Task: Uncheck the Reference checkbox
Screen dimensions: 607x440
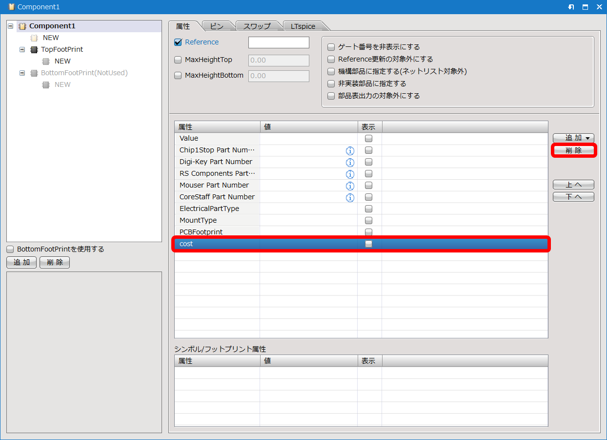Action: click(178, 42)
